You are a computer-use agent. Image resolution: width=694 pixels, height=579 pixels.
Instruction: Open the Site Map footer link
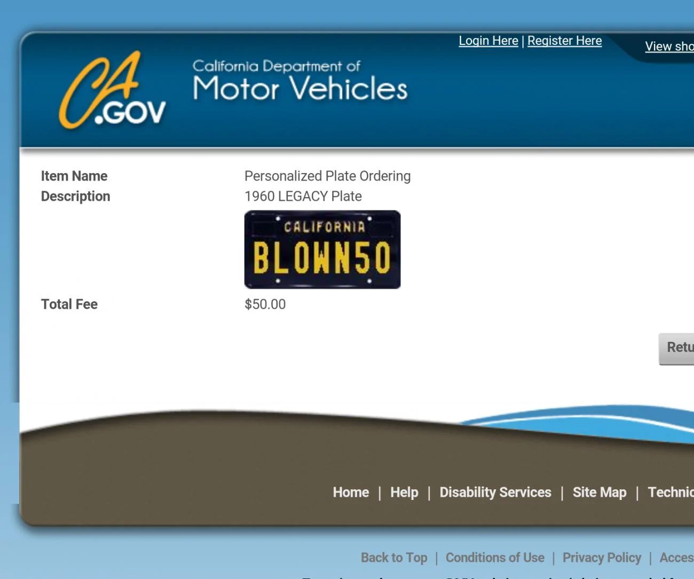pos(600,492)
